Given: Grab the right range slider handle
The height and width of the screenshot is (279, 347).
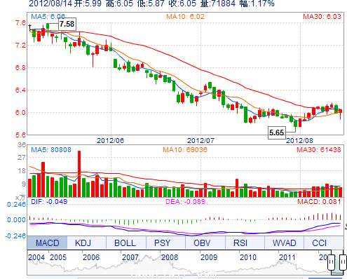Looking at the screenshot, I should (343, 263).
